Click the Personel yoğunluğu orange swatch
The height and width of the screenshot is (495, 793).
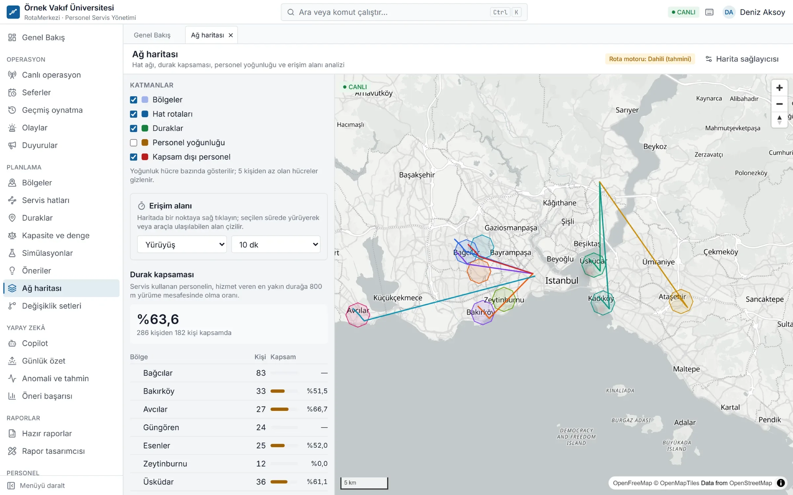point(145,143)
